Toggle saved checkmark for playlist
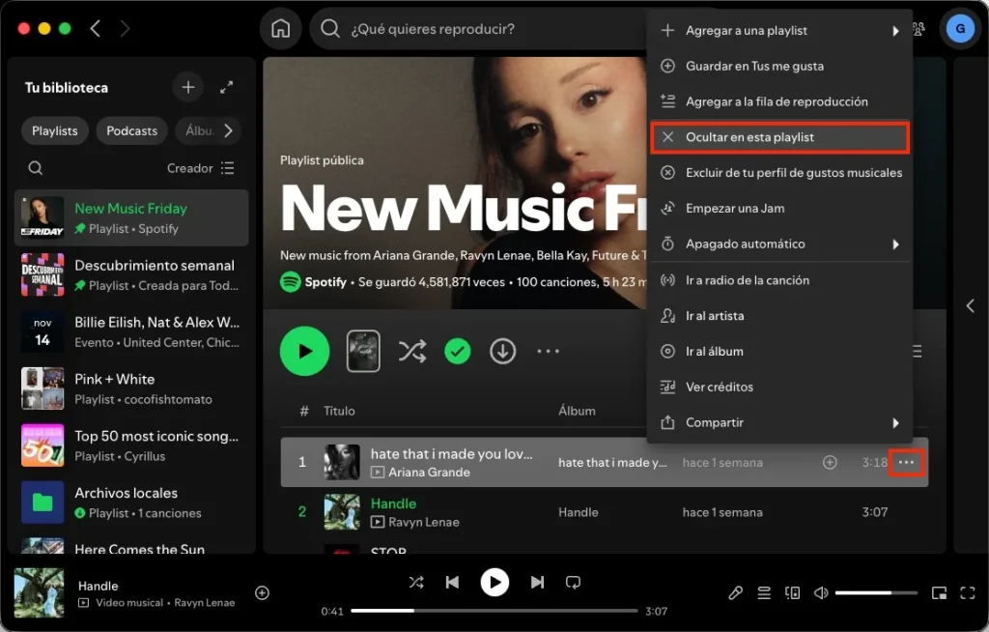The image size is (989, 632). (x=457, y=351)
